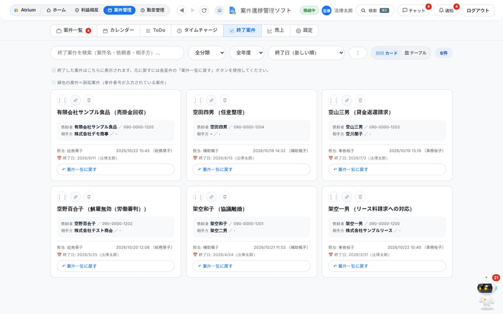Click the 6件 count badge

click(444, 53)
